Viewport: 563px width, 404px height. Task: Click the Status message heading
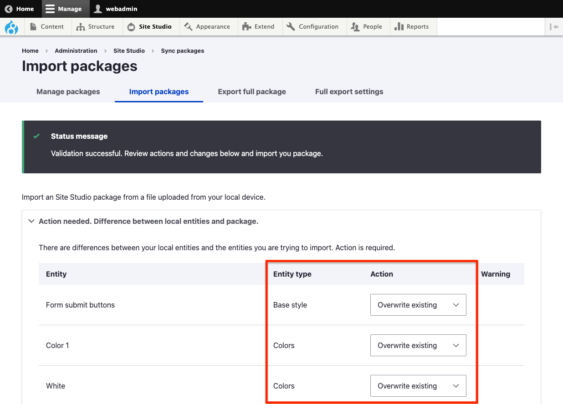[79, 136]
